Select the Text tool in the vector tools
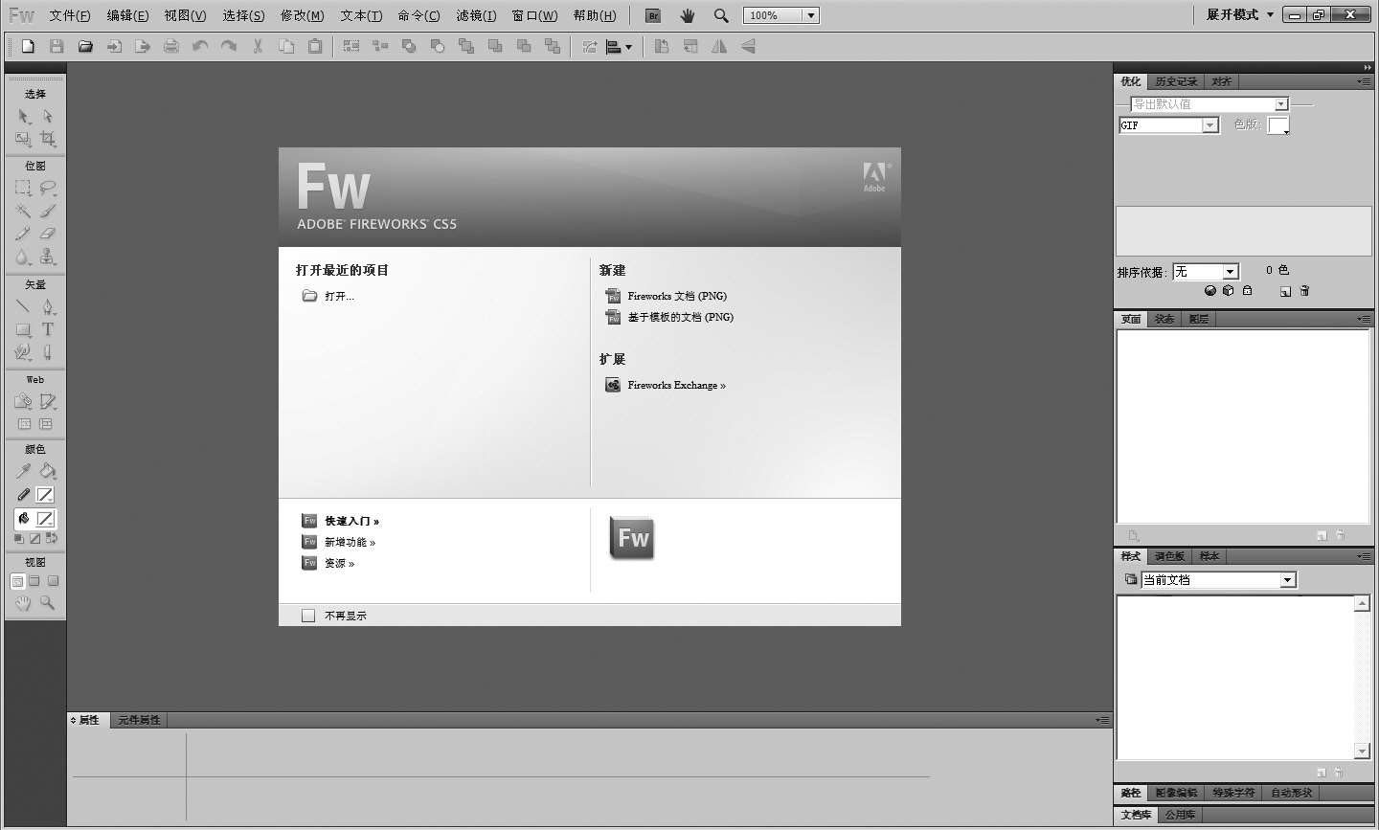The width and height of the screenshot is (1379, 830). pyautogui.click(x=47, y=329)
